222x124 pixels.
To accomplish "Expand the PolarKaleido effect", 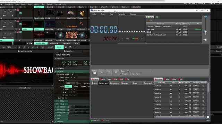I will (x=55, y=110).
